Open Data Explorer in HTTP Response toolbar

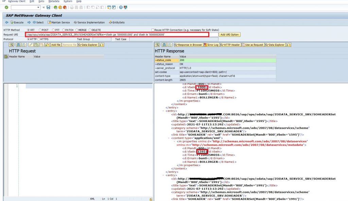click(x=275, y=45)
